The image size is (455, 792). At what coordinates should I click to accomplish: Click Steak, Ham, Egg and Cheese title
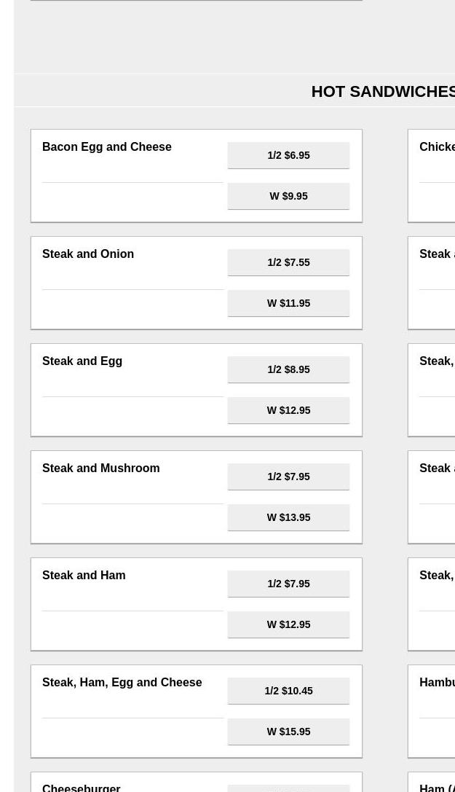pyautogui.click(x=122, y=683)
